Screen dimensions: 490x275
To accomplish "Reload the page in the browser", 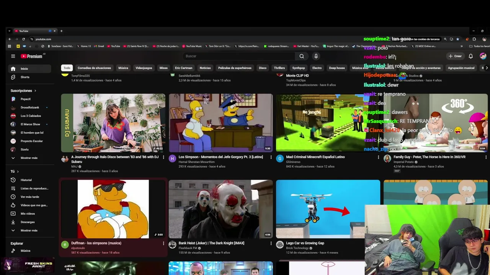I will click(x=23, y=39).
